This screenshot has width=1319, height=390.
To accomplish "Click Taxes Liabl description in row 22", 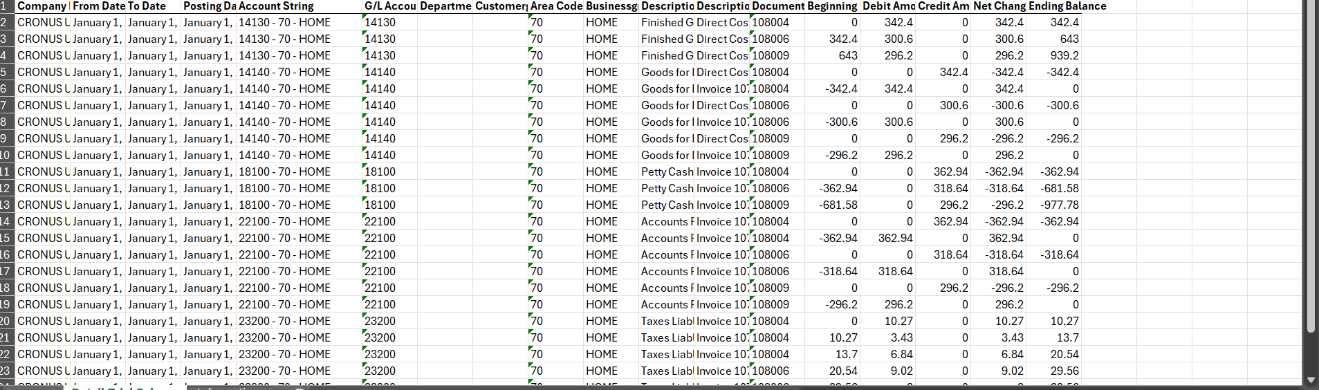I will [x=667, y=354].
